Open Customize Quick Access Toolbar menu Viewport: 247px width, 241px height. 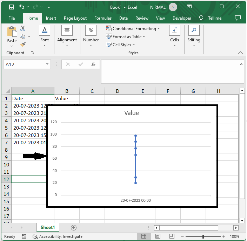49,7
